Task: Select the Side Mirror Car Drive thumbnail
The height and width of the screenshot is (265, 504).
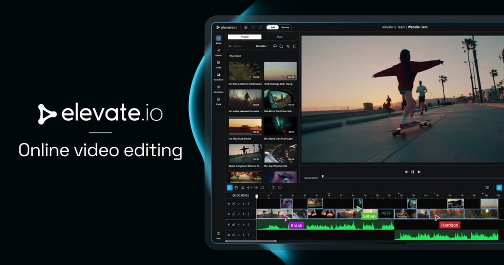Action: point(280,99)
